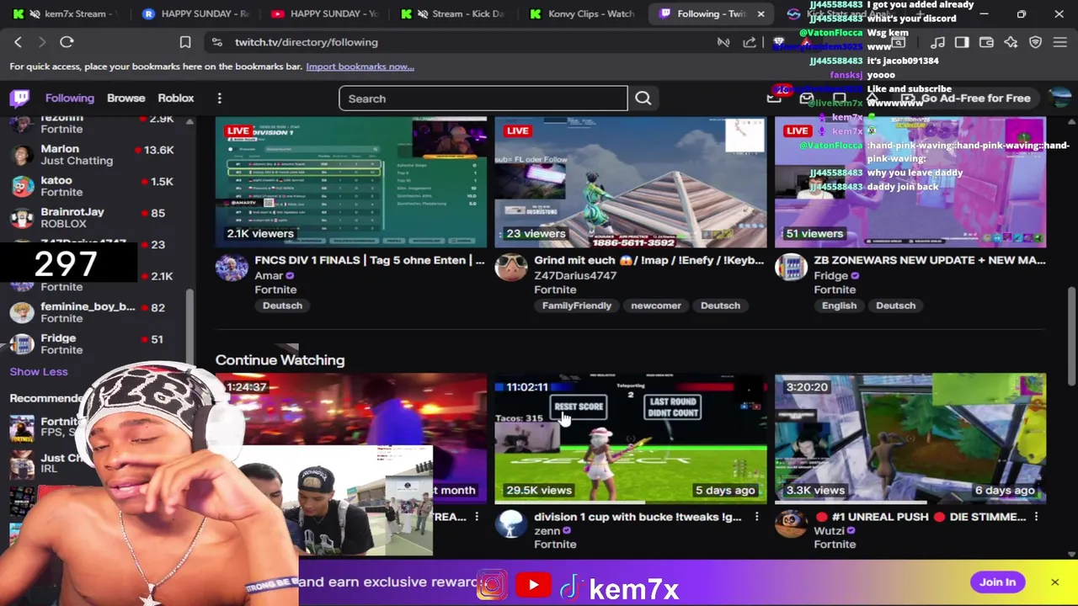
Task: Resume Wutzi Unreal Push video thumbnail
Action: [x=910, y=439]
